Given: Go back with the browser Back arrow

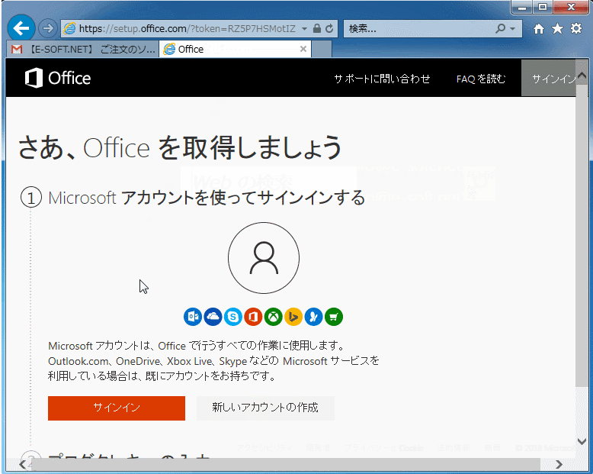Looking at the screenshot, I should point(21,28).
